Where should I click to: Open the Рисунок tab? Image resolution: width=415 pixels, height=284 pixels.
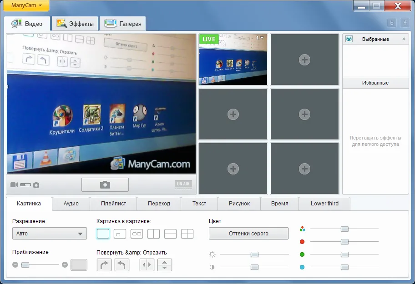pos(239,204)
